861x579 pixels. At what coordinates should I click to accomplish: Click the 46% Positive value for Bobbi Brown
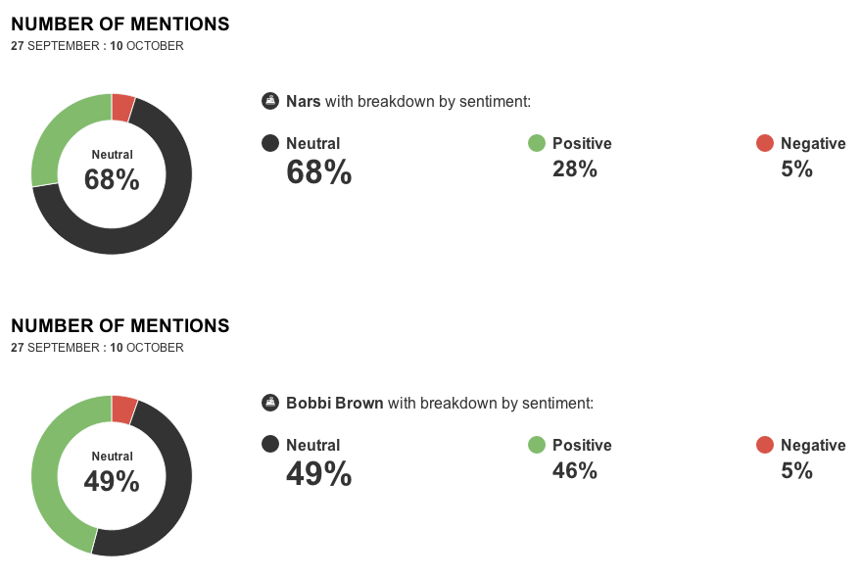coord(574,470)
